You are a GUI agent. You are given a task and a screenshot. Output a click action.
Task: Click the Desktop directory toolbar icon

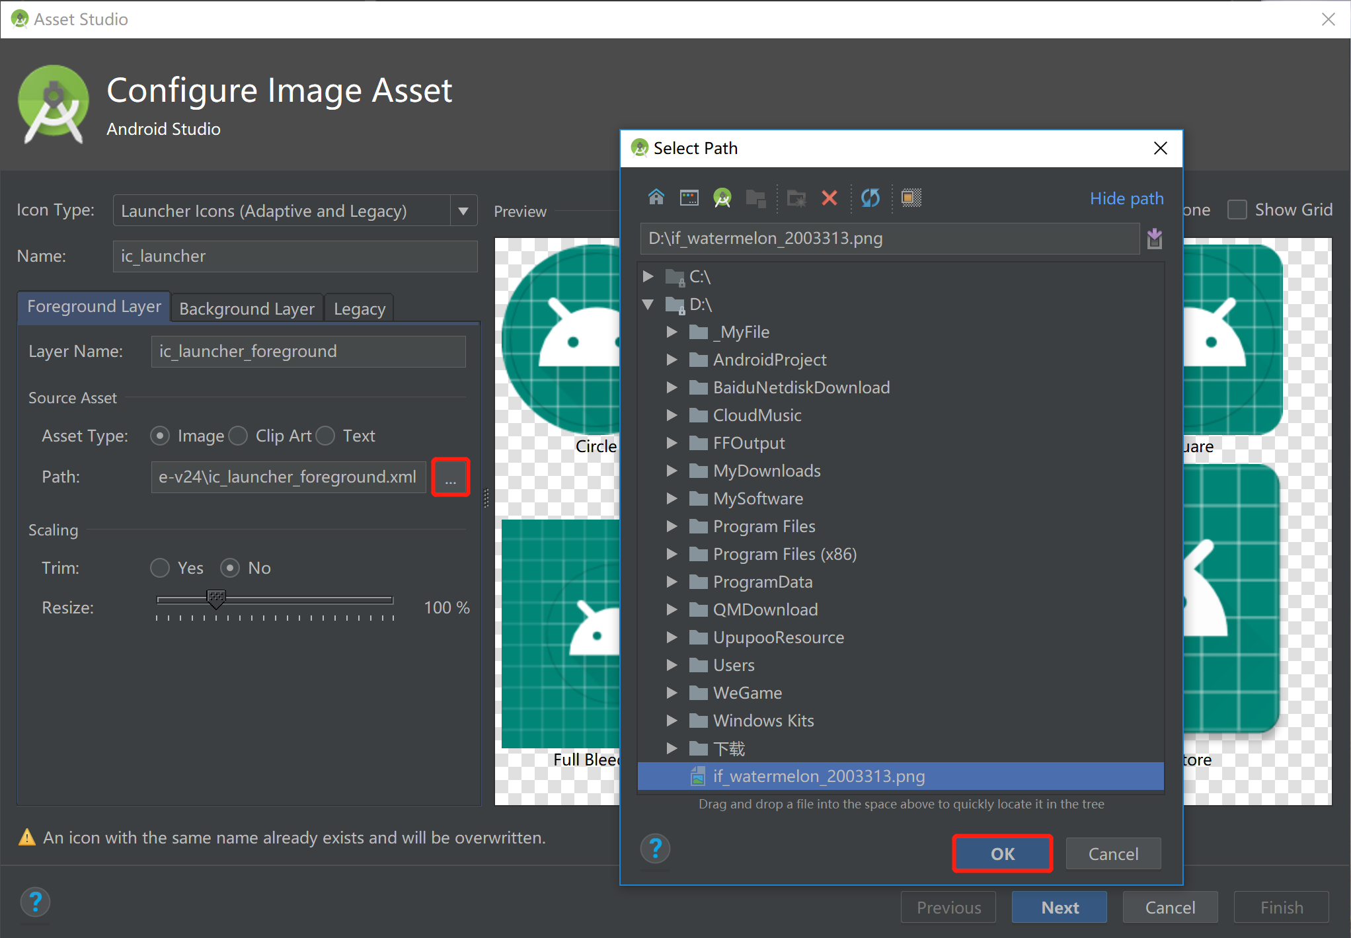click(689, 197)
